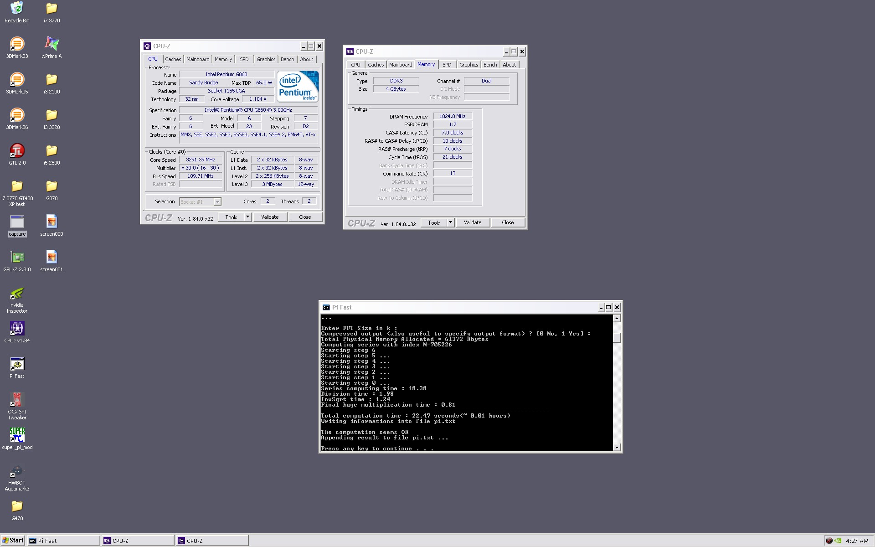Launch the HWBOT Aquamark3 shortcut
The image size is (875, 547).
point(17,477)
